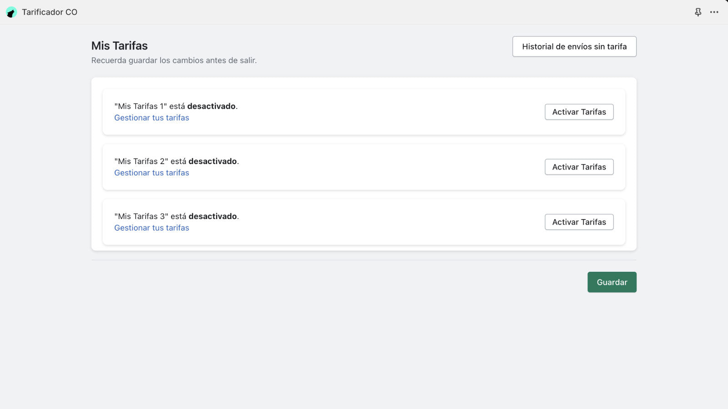728x409 pixels.
Task: Activate tarifas for Mis Tarifas 1
Action: [579, 112]
